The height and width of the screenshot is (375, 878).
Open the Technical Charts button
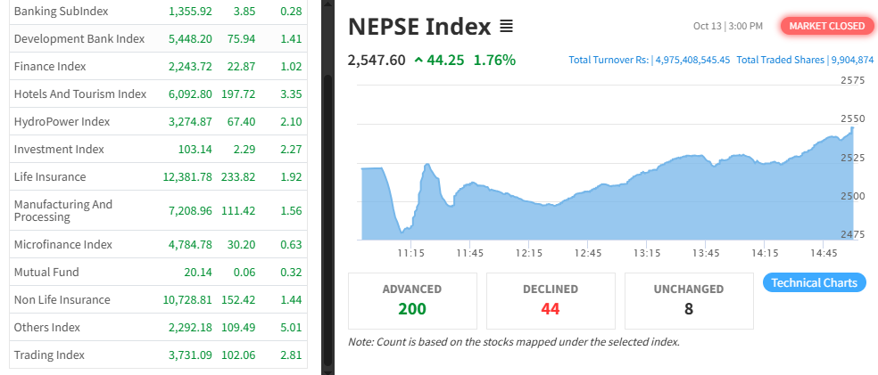[814, 282]
